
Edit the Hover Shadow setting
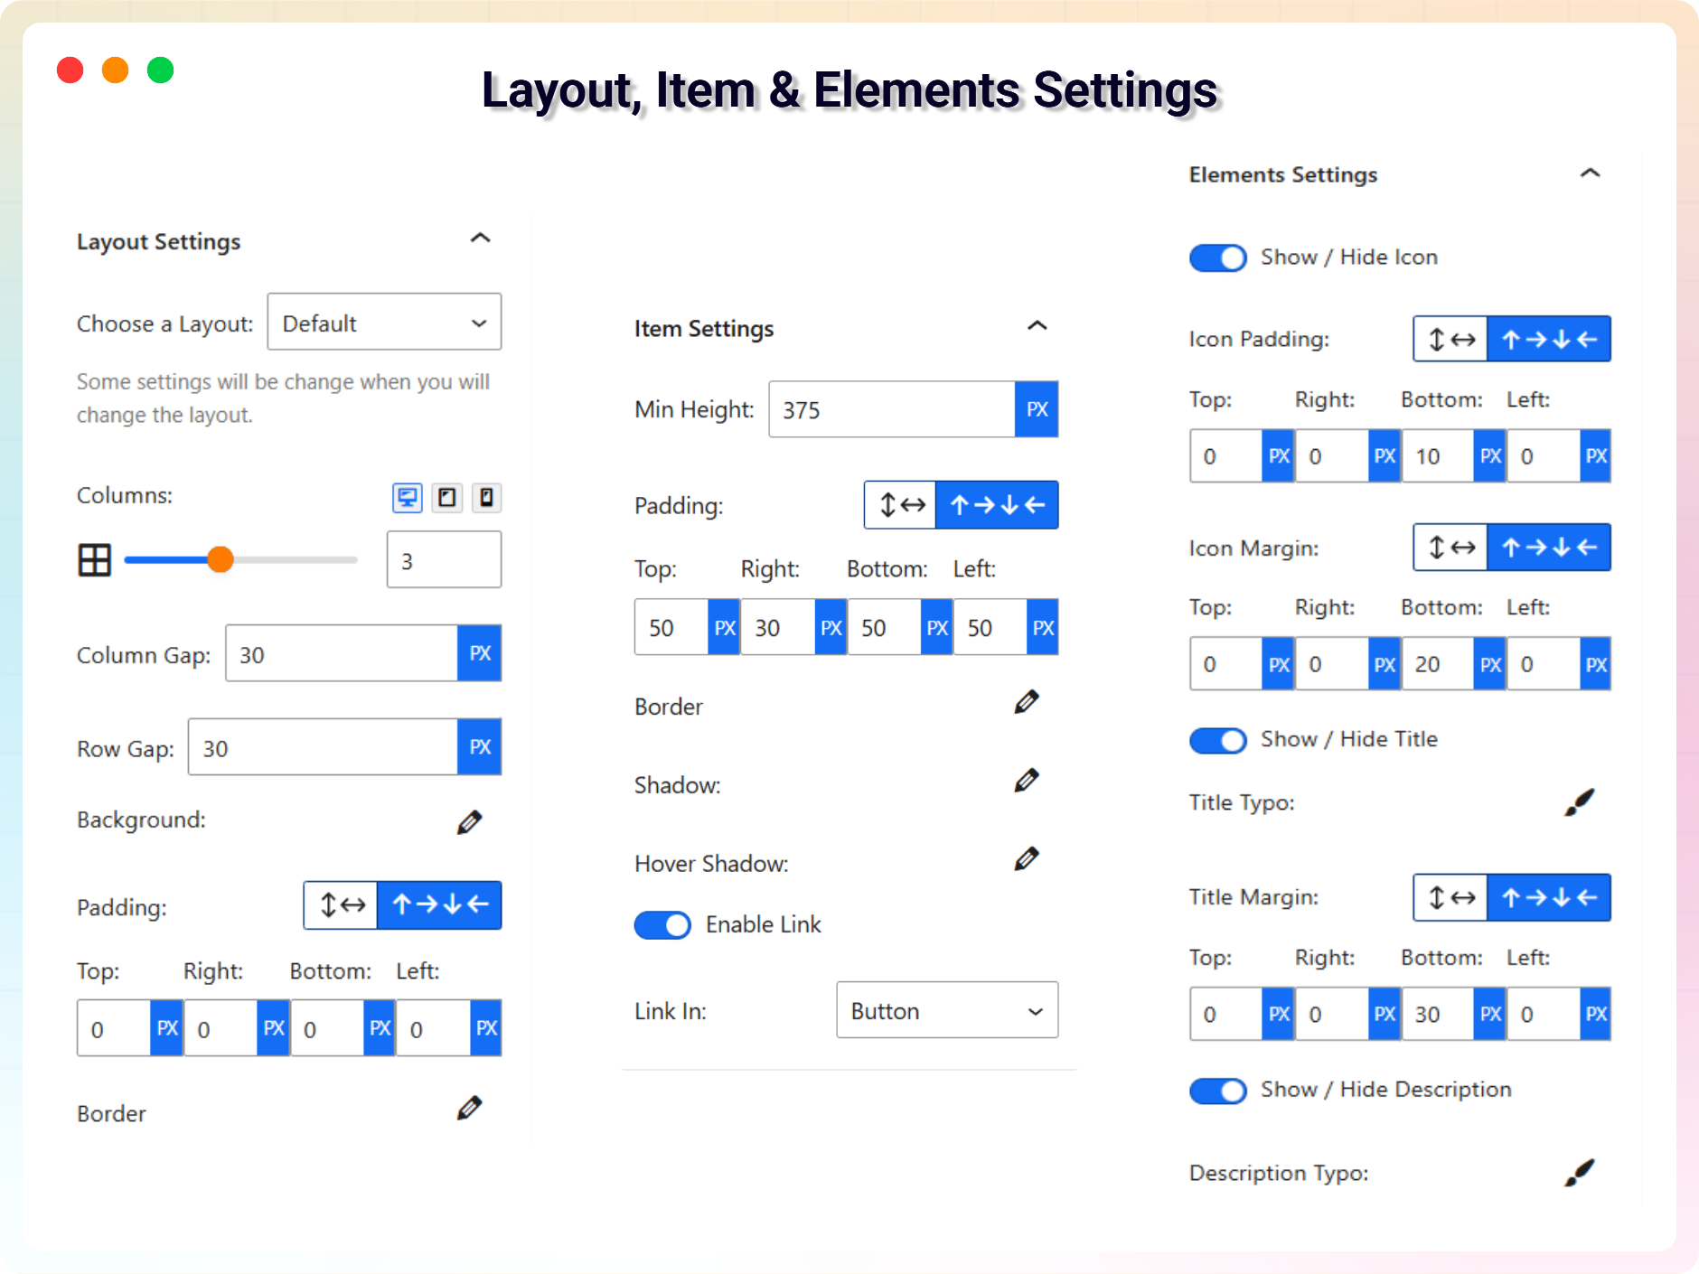pos(1028,859)
